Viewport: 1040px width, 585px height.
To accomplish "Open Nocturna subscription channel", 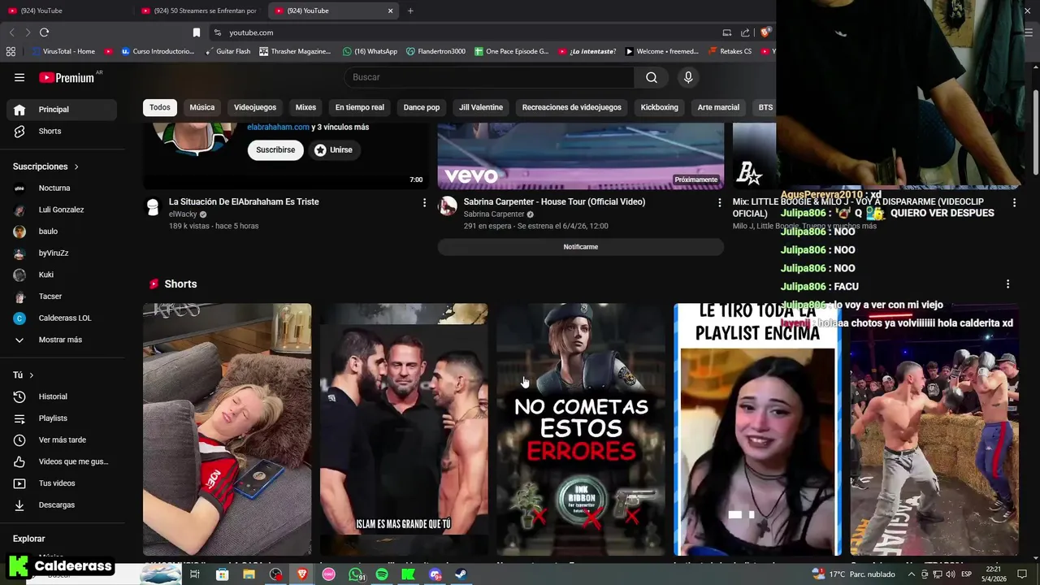I will tap(61, 188).
